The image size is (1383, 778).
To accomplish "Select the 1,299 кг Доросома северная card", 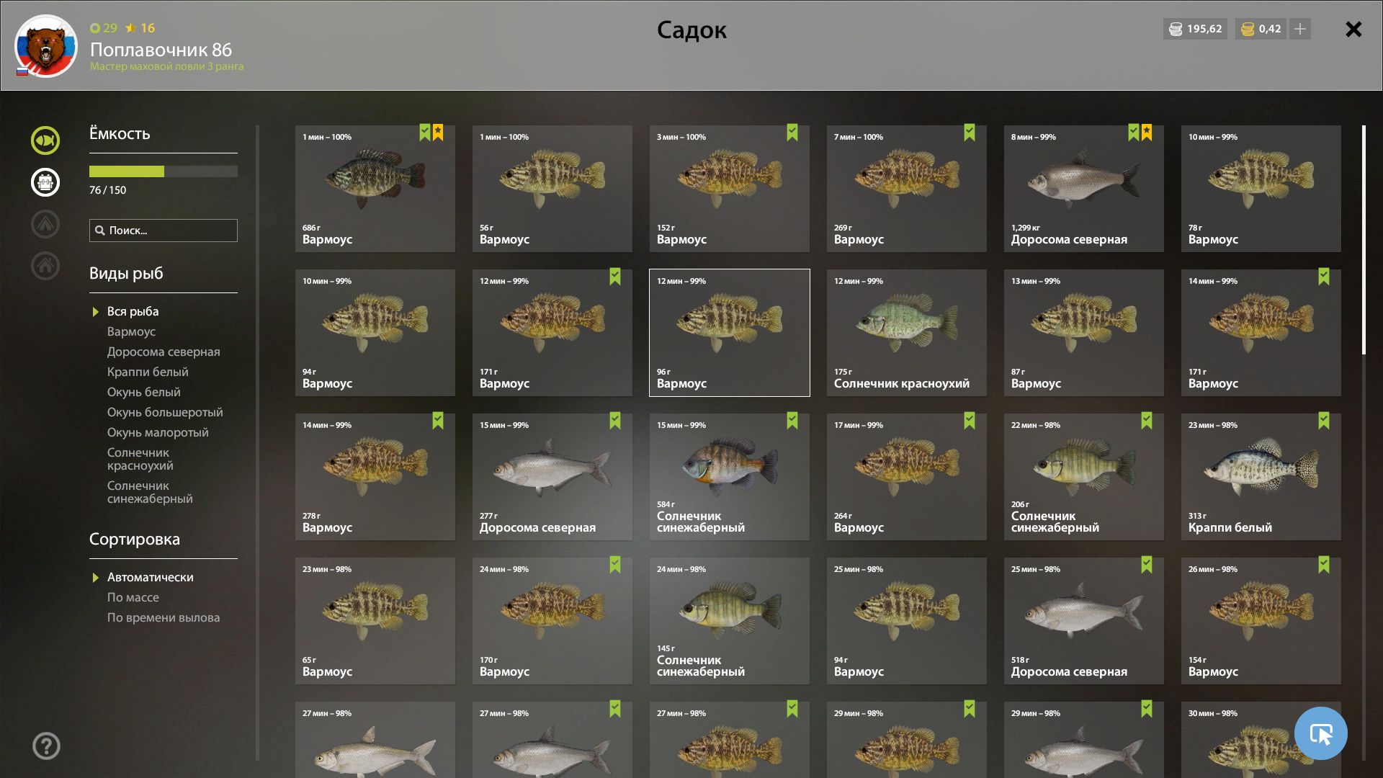I will [x=1083, y=189].
